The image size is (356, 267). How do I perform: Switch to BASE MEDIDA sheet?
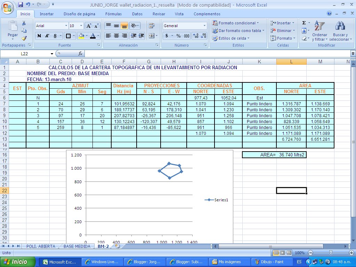pos(77,246)
